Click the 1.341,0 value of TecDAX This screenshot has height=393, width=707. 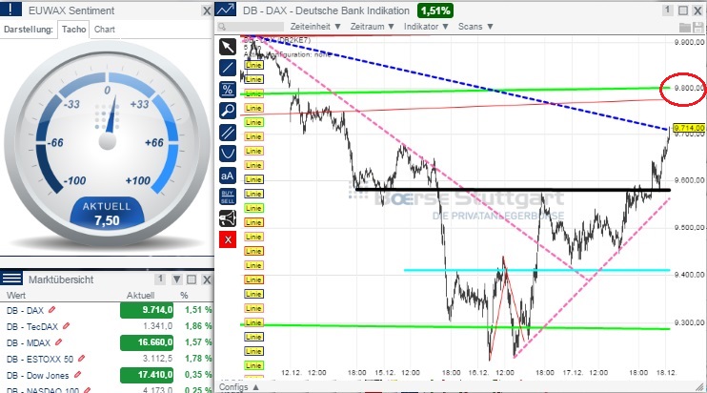(x=158, y=326)
